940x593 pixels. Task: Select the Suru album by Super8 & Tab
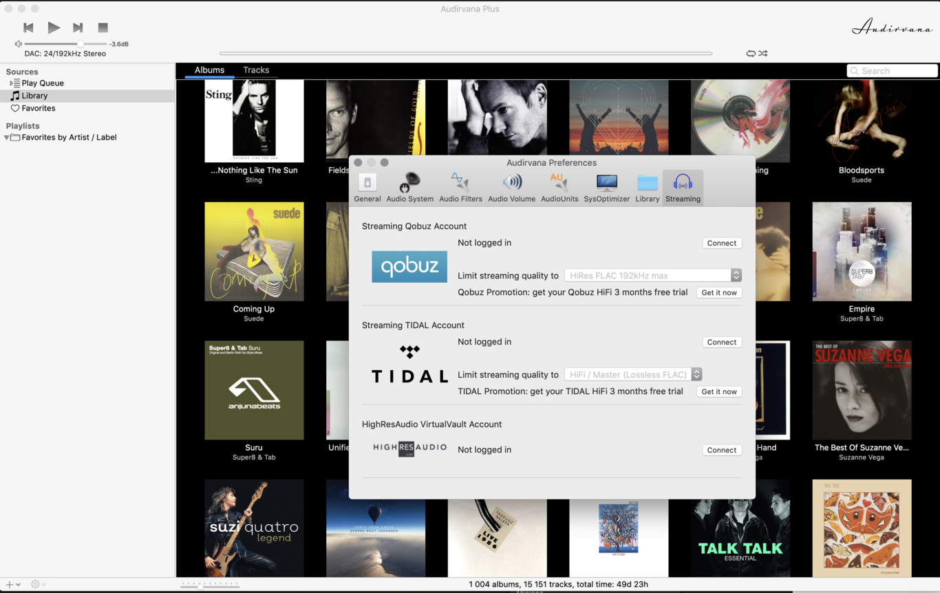[x=254, y=390]
